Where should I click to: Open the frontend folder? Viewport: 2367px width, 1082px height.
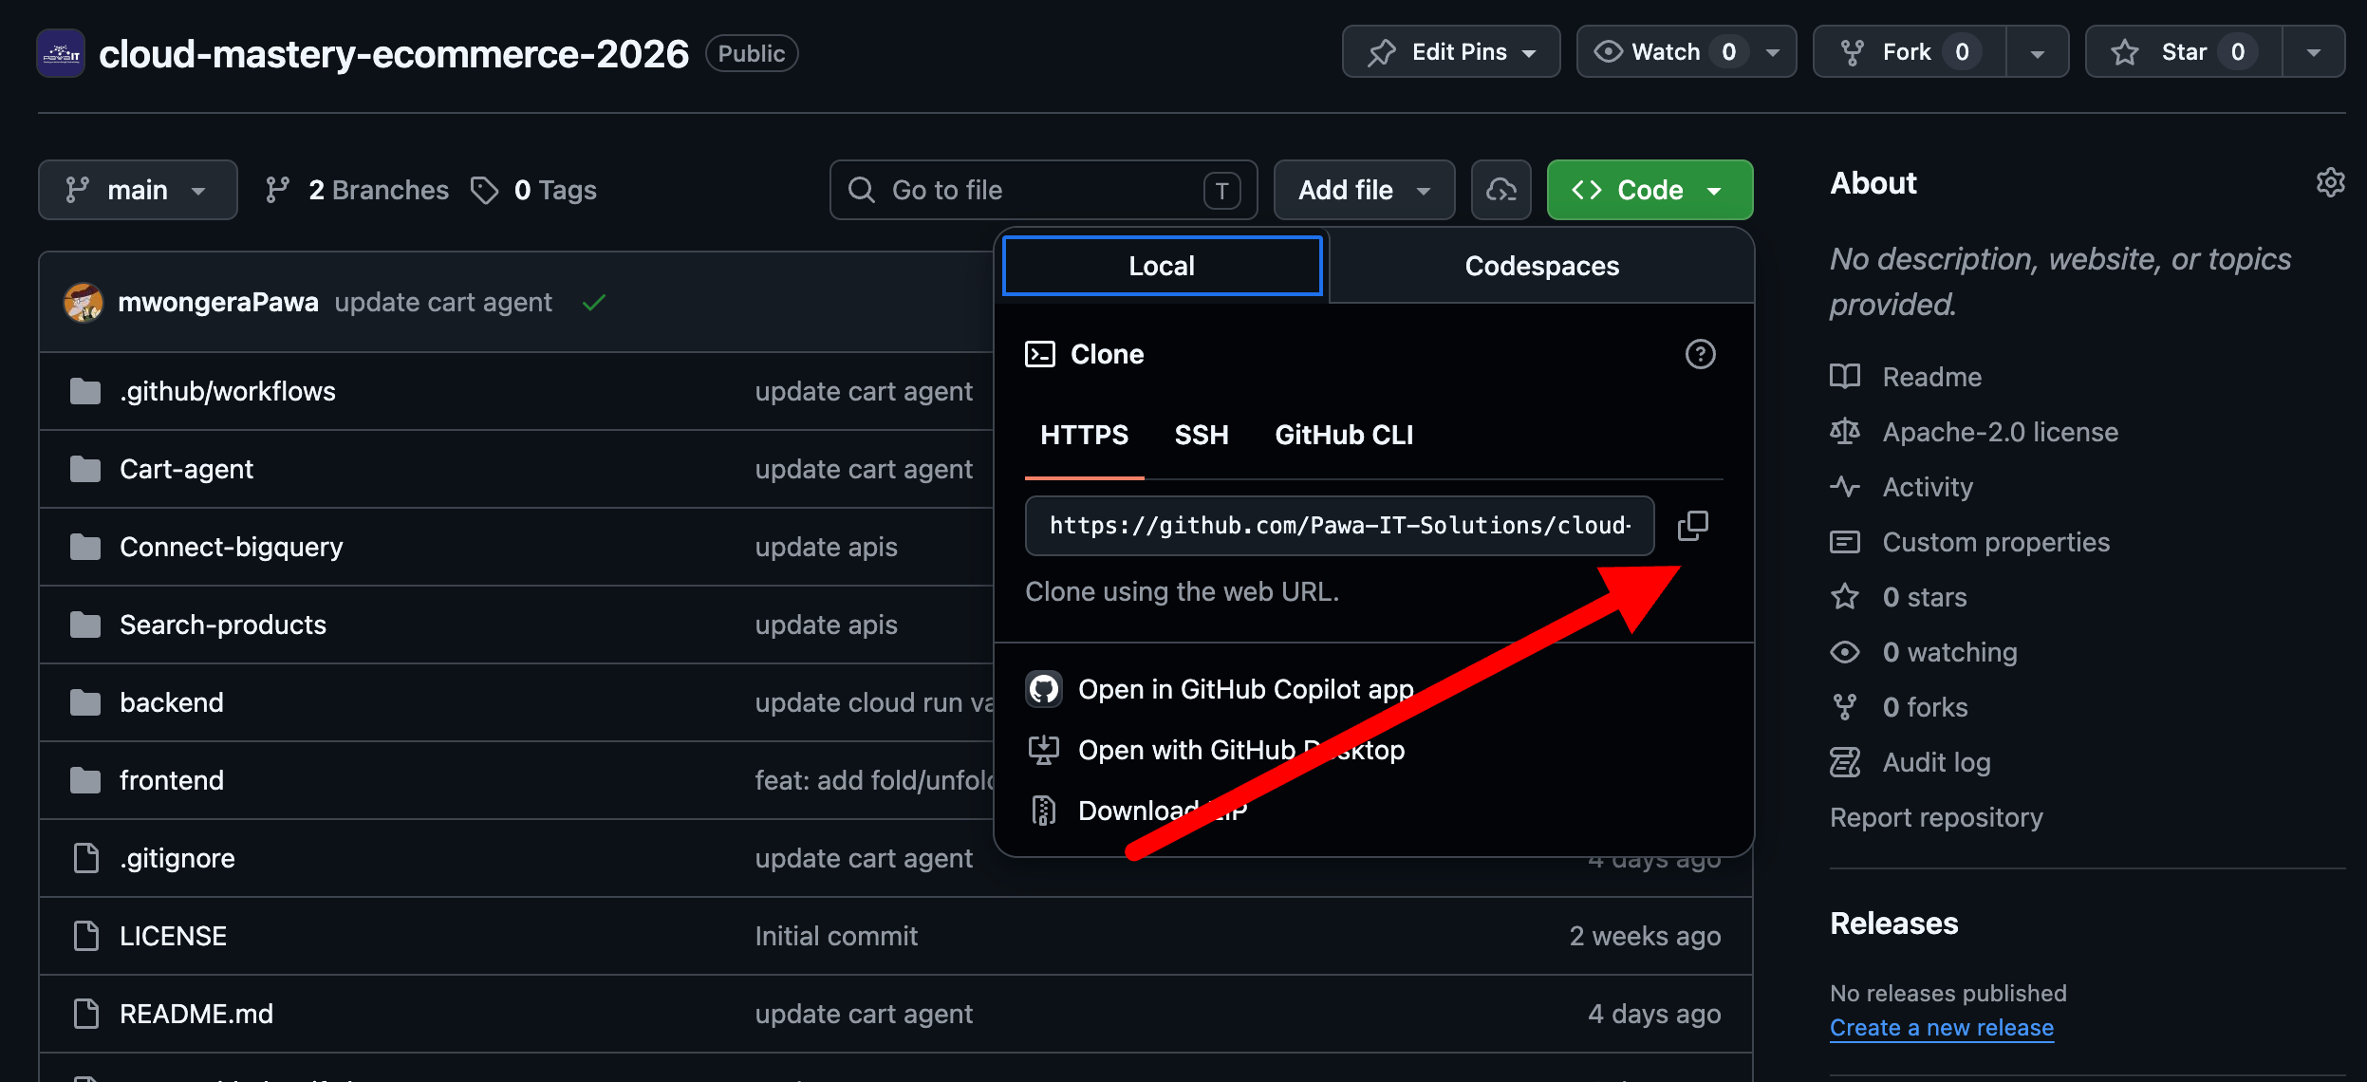[171, 780]
